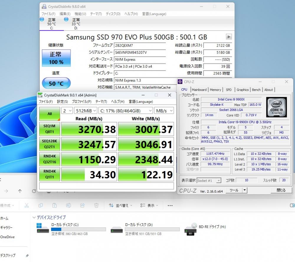The image size is (295, 262).
Task: Open the 512MiB test size dropdown
Action: tap(86, 111)
